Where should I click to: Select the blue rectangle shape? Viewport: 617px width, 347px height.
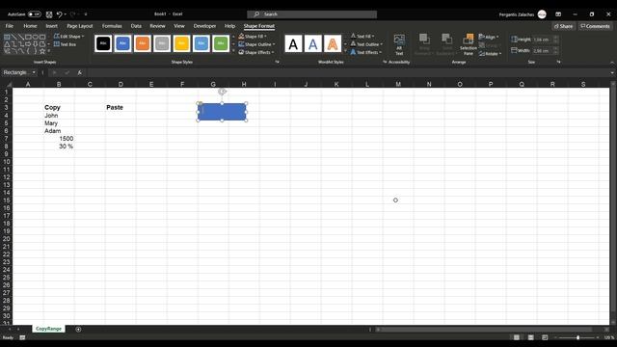pos(222,112)
